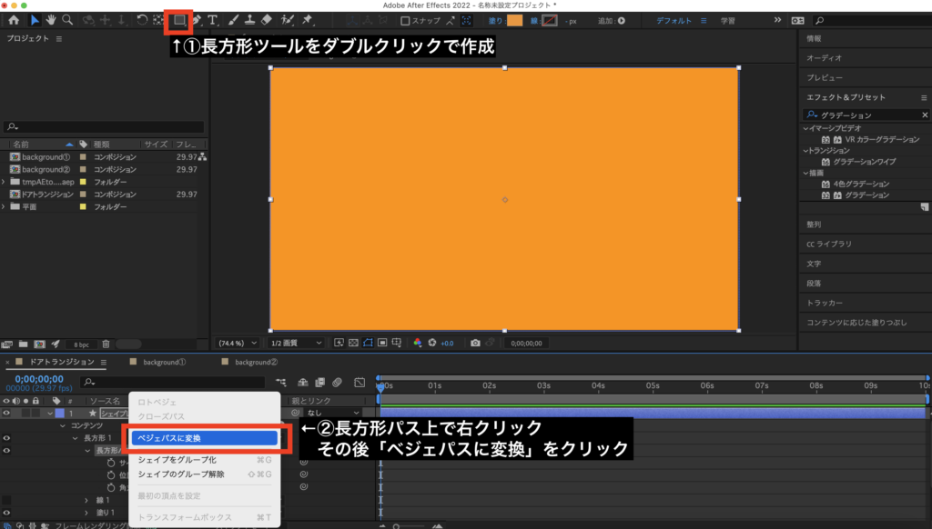Delete selected item with trash icon
The height and width of the screenshot is (529, 932).
pos(106,344)
